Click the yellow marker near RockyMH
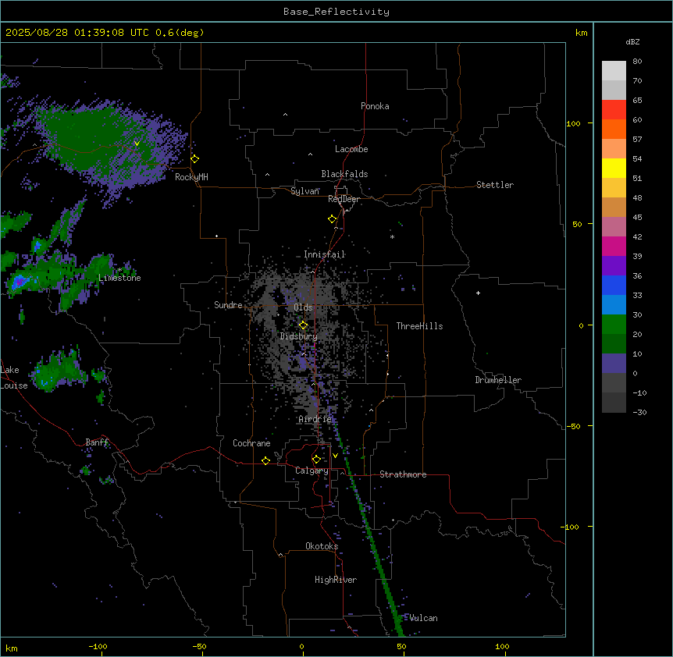 195,159
